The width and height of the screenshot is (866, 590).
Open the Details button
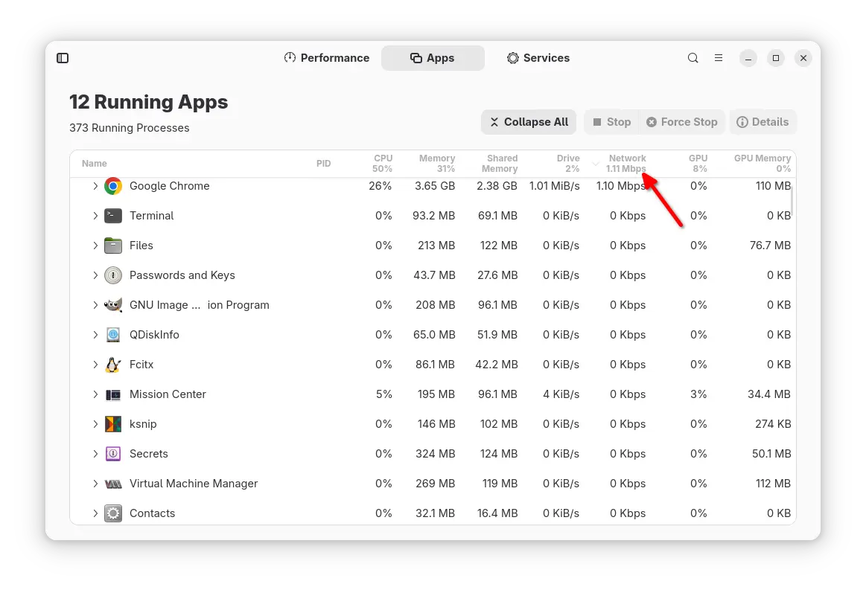[762, 122]
